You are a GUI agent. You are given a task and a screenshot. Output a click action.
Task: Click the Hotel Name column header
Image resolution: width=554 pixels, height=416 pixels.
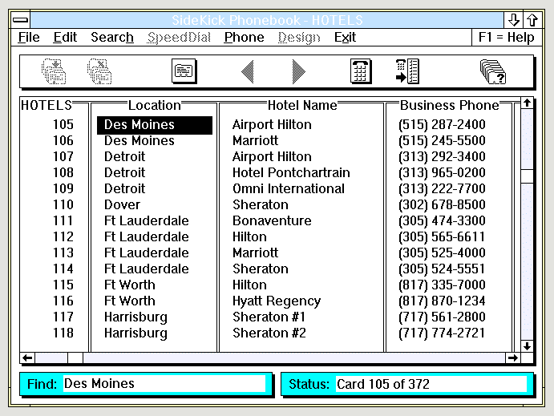pyautogui.click(x=302, y=105)
